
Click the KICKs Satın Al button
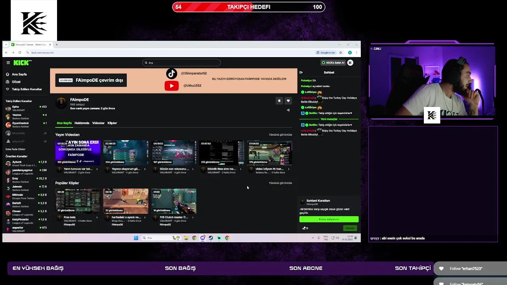pyautogui.click(x=333, y=63)
